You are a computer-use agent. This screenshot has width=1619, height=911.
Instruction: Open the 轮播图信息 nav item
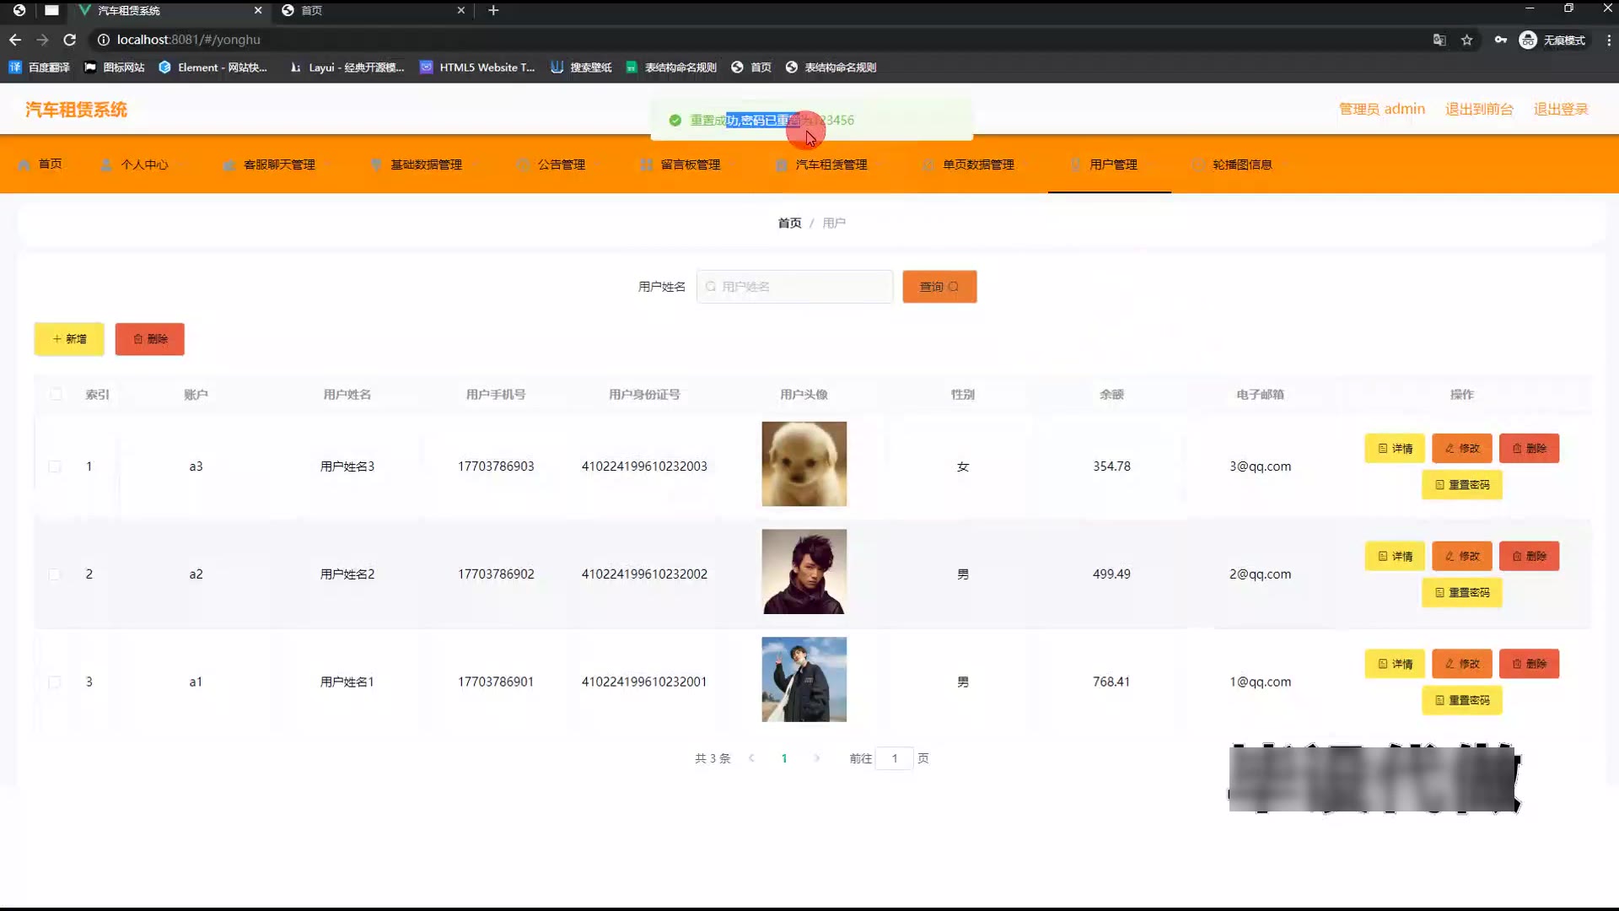point(1241,164)
